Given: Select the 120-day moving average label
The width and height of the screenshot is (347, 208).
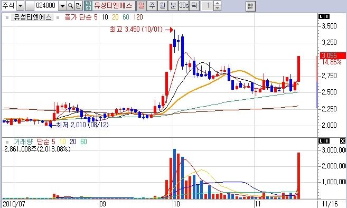Looking at the screenshot, I should coord(138,17).
